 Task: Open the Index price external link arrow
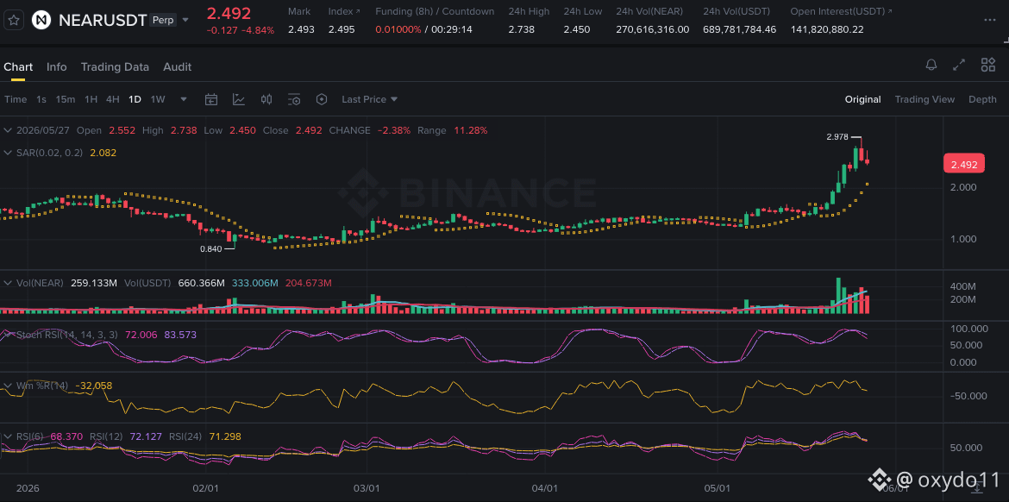coord(359,11)
